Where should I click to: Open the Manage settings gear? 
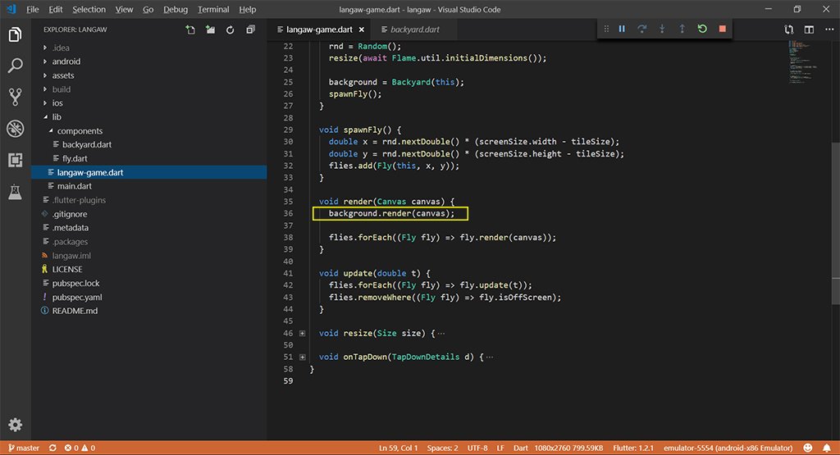15,425
